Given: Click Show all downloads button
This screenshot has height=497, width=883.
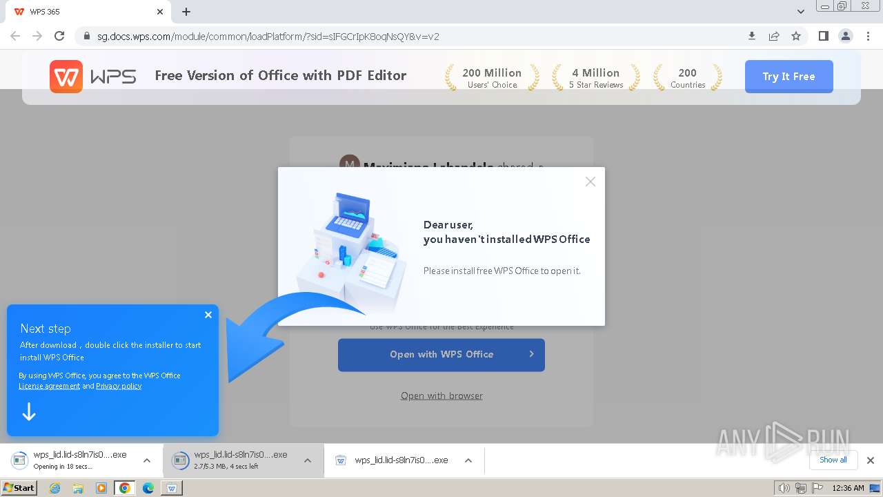Looking at the screenshot, I should pyautogui.click(x=833, y=460).
